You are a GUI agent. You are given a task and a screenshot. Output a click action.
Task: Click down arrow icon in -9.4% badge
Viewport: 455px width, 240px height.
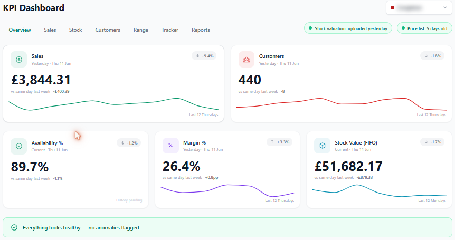[197, 56]
